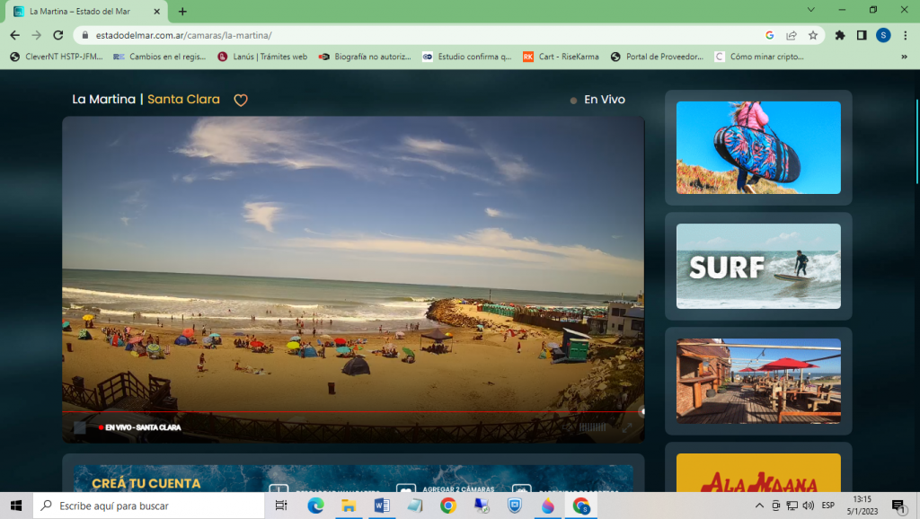Open the Ala Moana yellow banner

click(758, 472)
